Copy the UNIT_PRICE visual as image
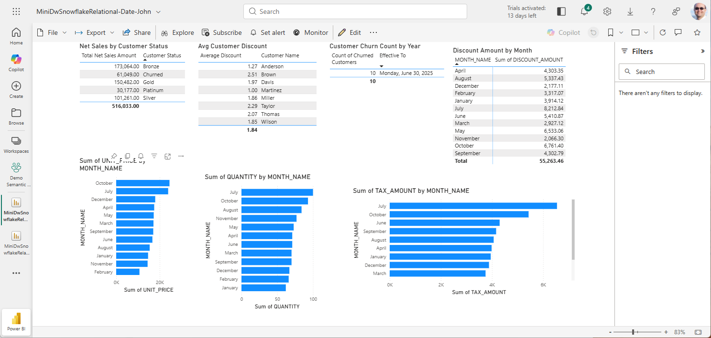711x338 pixels. pos(128,156)
